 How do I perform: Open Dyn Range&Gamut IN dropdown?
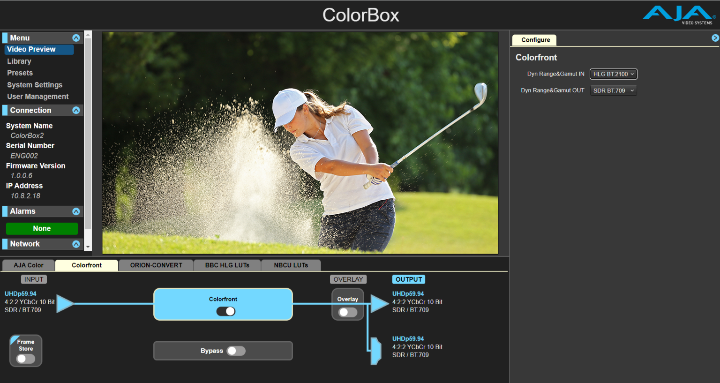(613, 74)
